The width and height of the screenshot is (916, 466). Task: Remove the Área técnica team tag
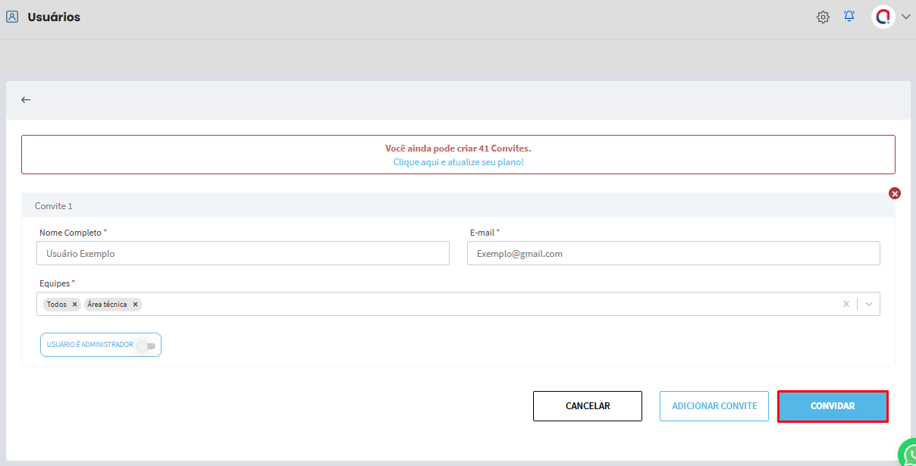136,305
